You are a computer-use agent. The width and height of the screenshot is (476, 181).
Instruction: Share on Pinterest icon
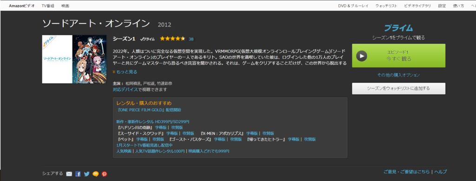[105, 174]
